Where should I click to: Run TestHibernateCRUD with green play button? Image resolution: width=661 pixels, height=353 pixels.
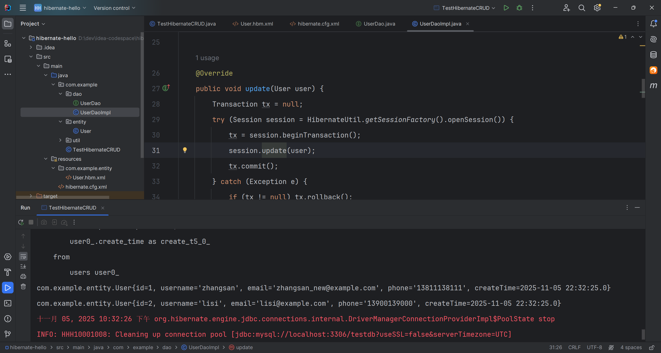pos(506,8)
